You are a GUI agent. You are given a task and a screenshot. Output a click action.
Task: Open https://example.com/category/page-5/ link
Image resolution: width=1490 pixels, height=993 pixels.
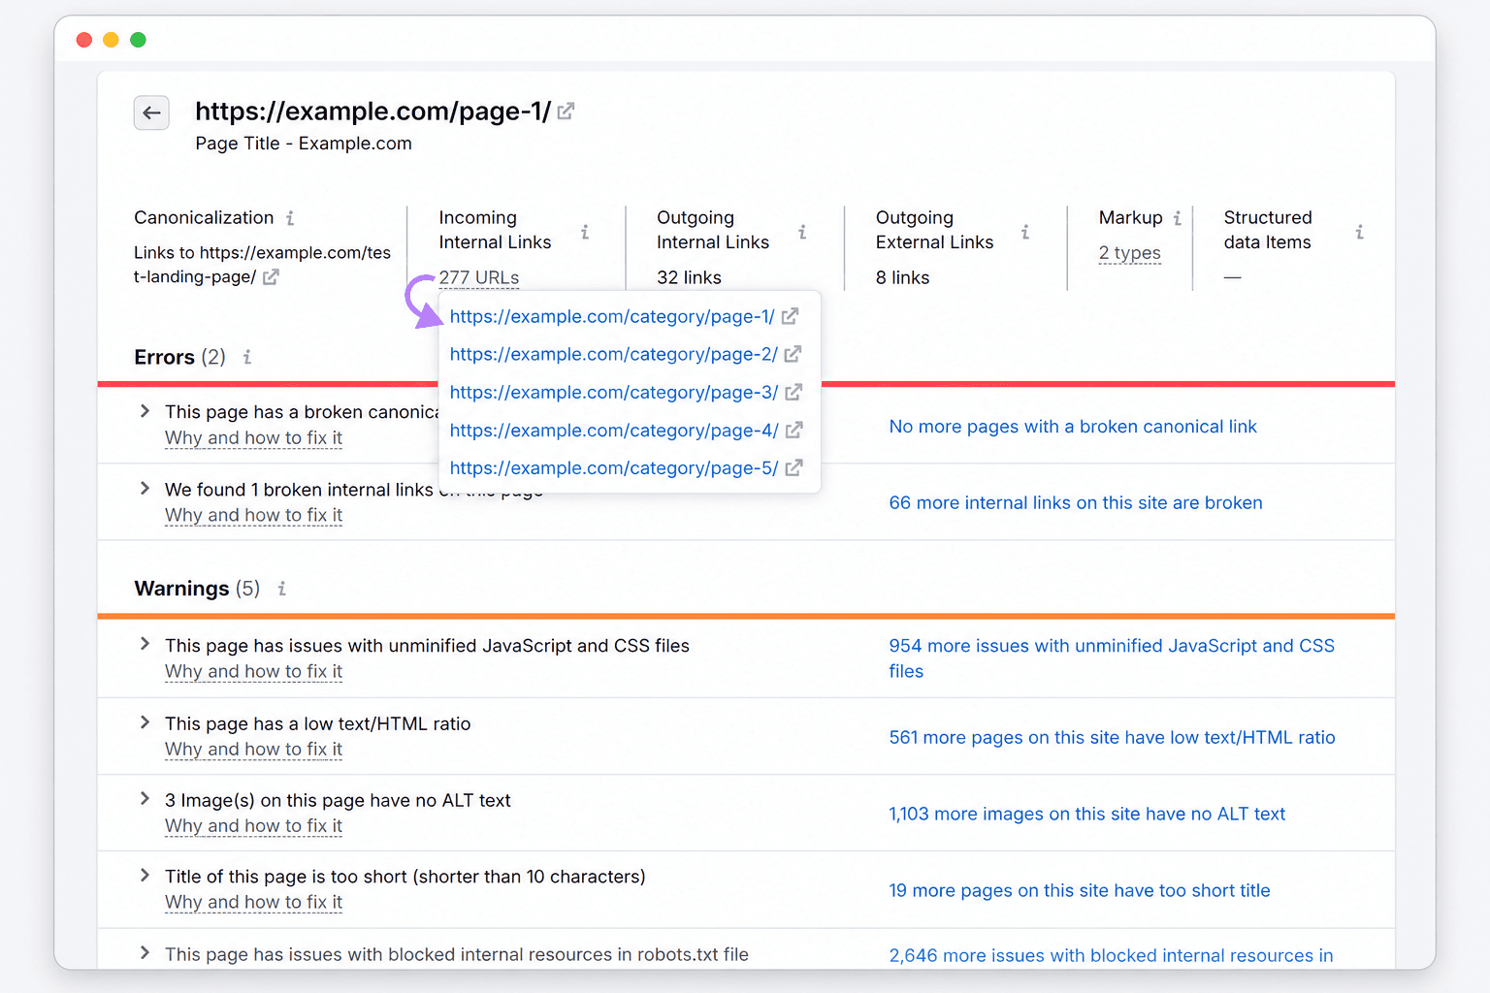(614, 467)
